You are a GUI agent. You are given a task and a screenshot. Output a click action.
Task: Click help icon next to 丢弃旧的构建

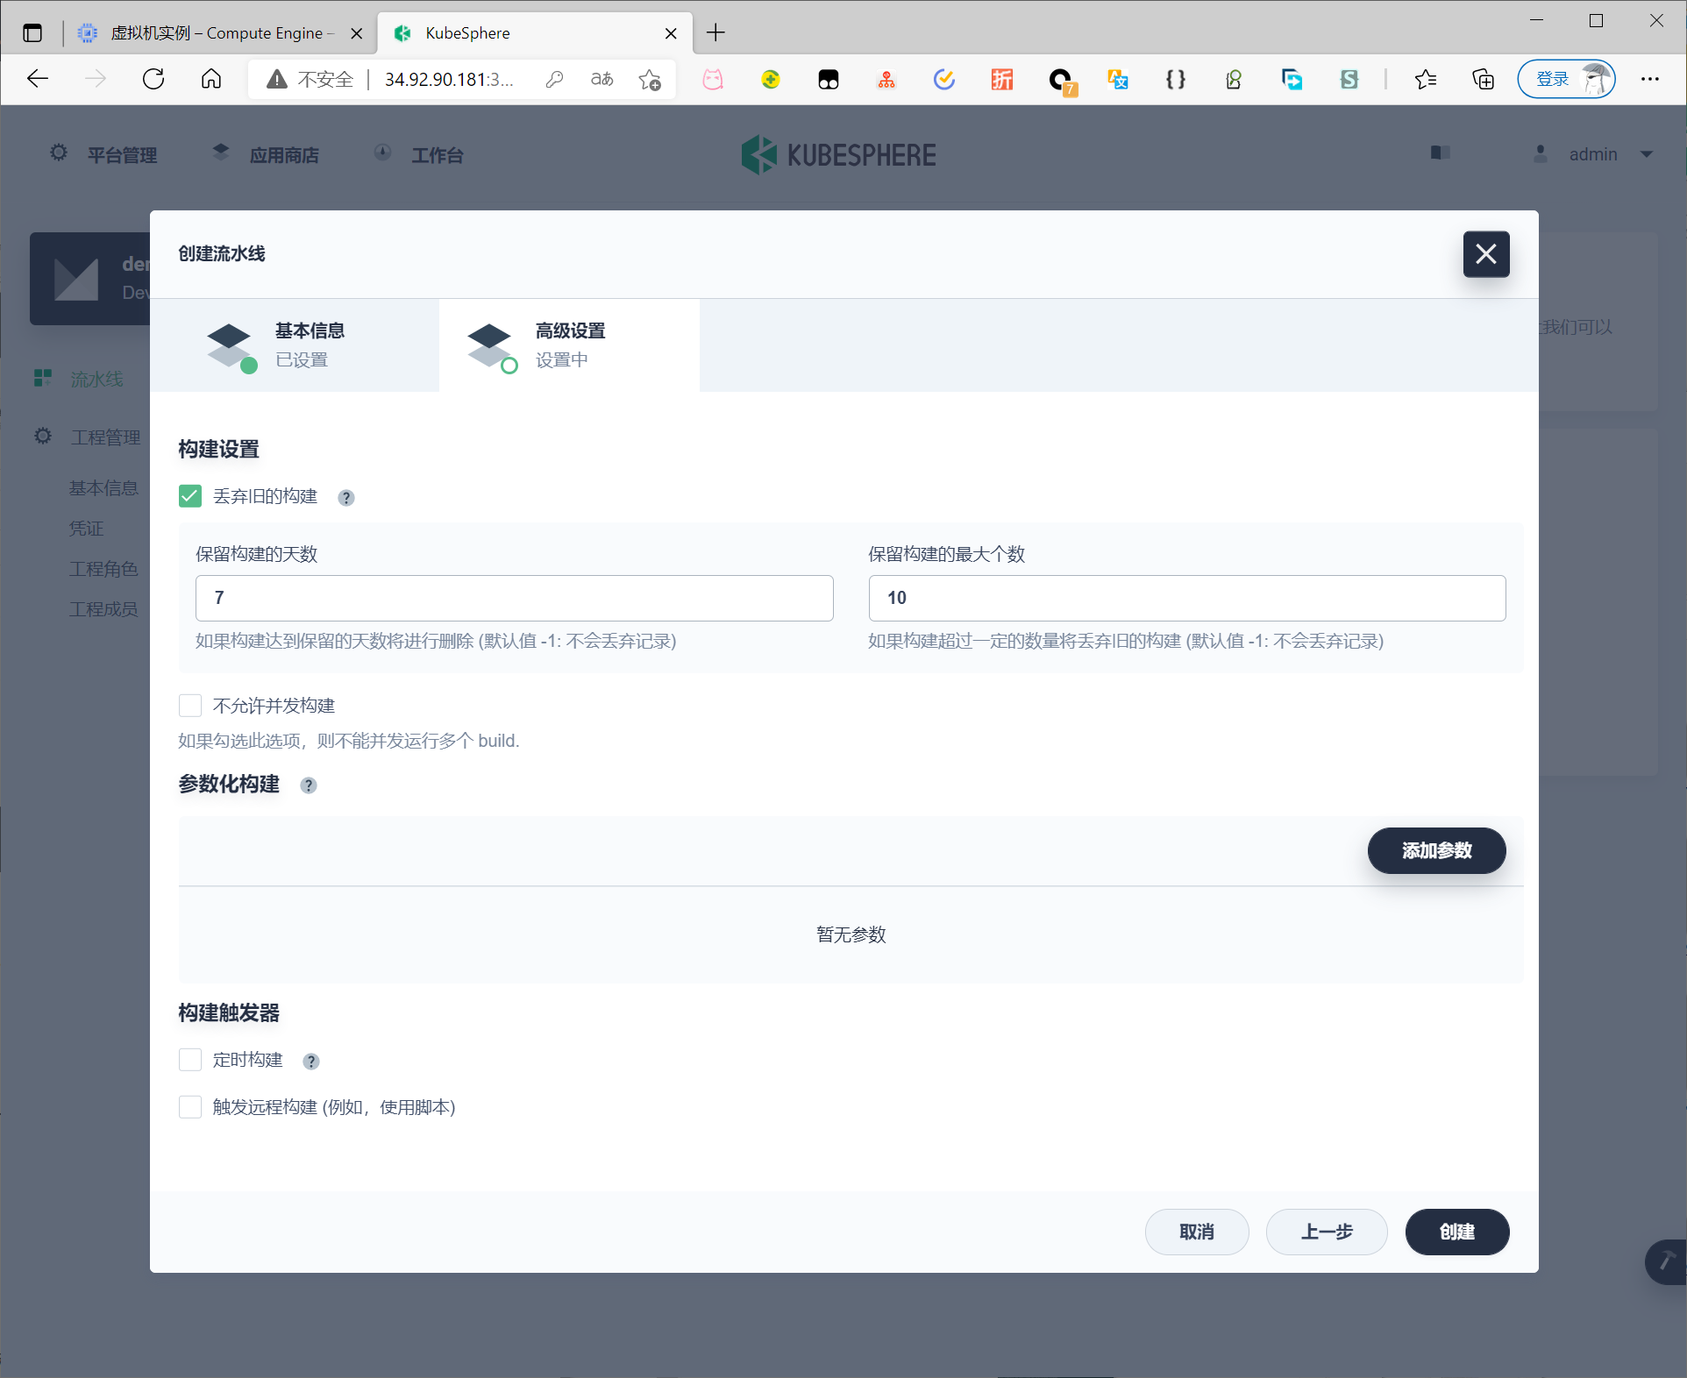pyautogui.click(x=346, y=498)
